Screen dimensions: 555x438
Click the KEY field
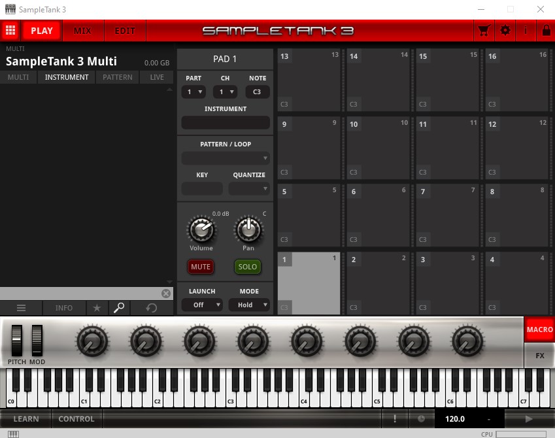[202, 189]
